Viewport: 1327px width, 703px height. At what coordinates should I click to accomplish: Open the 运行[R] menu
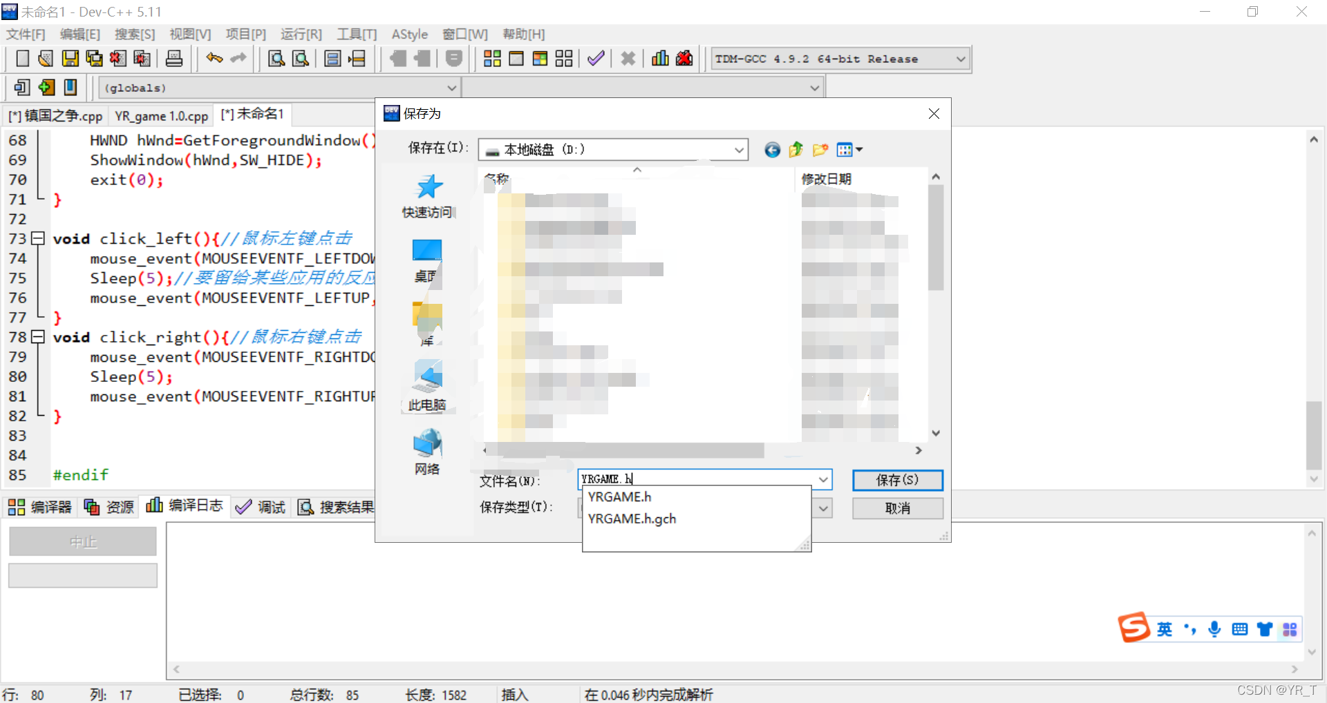coord(301,35)
